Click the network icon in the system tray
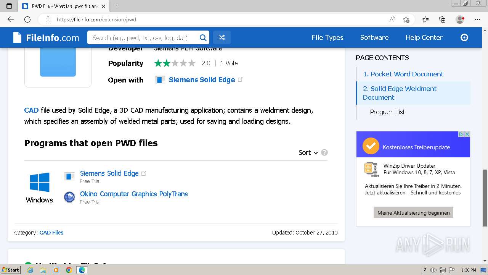 pos(443,270)
